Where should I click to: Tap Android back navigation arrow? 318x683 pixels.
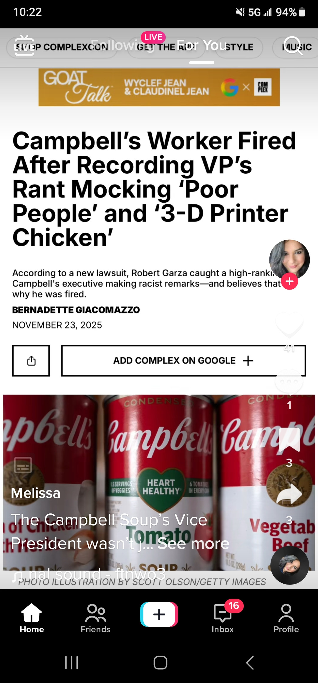point(250,663)
